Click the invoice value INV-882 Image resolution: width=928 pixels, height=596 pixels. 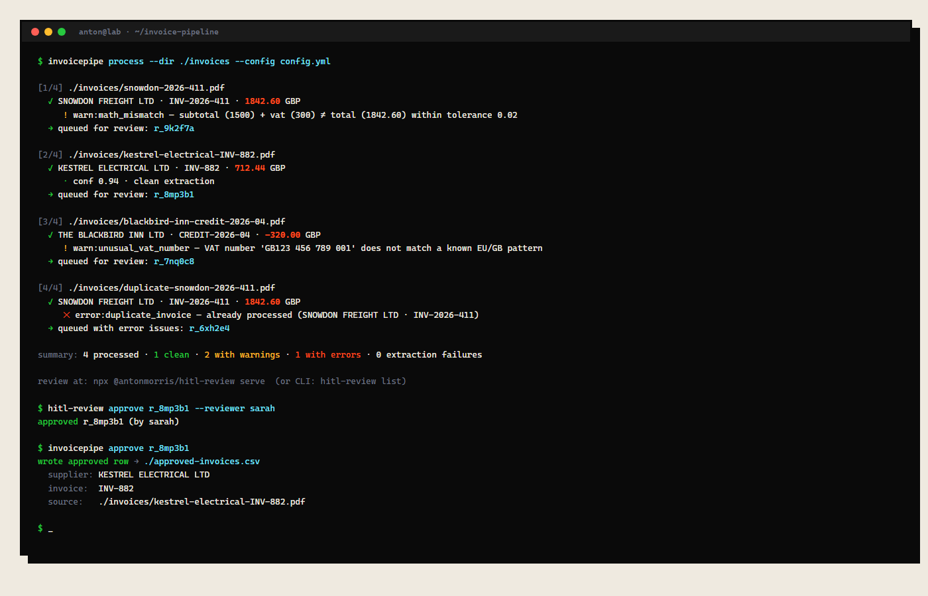click(116, 489)
